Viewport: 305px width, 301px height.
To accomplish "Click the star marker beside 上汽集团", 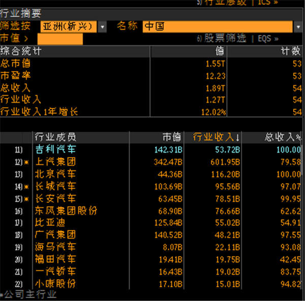I will tap(26, 162).
